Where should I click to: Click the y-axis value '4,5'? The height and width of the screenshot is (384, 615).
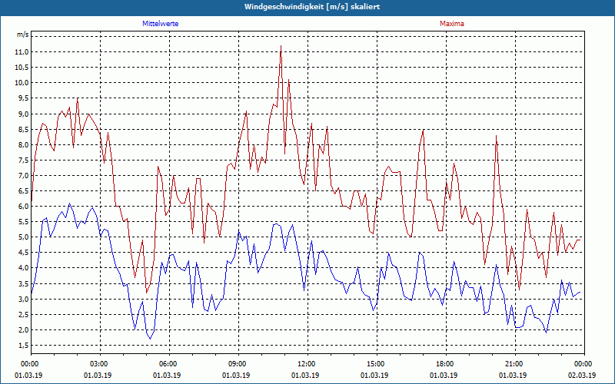click(23, 253)
